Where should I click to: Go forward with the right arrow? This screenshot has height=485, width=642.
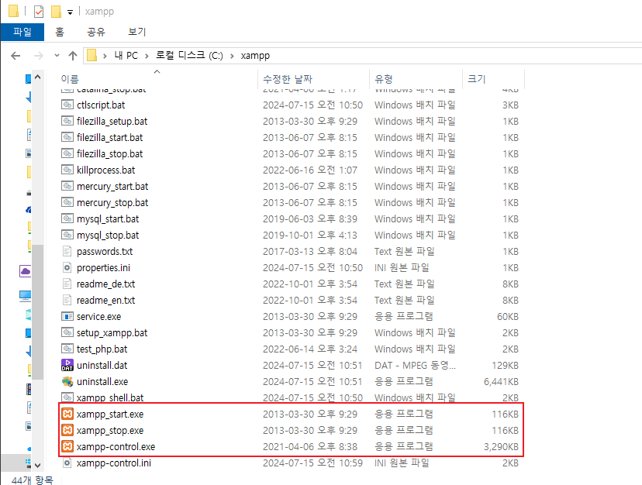[x=39, y=56]
